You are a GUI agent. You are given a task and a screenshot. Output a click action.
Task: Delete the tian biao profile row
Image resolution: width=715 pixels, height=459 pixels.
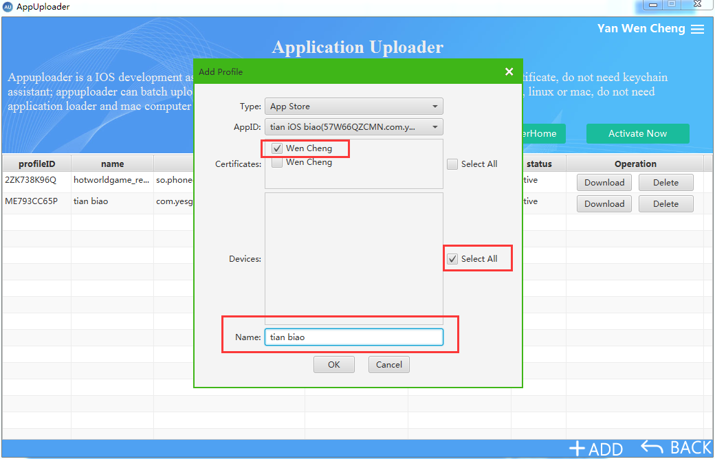(x=665, y=204)
